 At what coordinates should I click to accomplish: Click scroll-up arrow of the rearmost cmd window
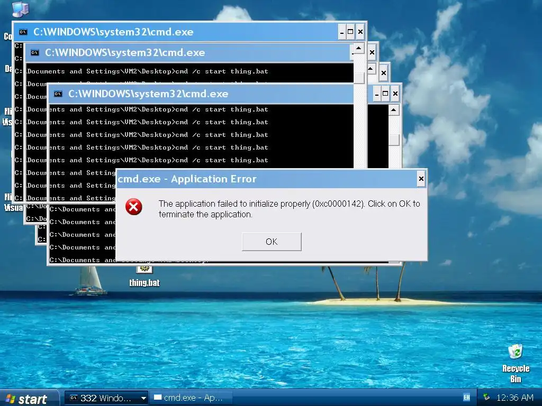tap(359, 48)
